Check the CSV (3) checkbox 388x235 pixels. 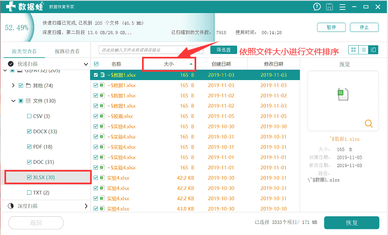[x=29, y=116]
